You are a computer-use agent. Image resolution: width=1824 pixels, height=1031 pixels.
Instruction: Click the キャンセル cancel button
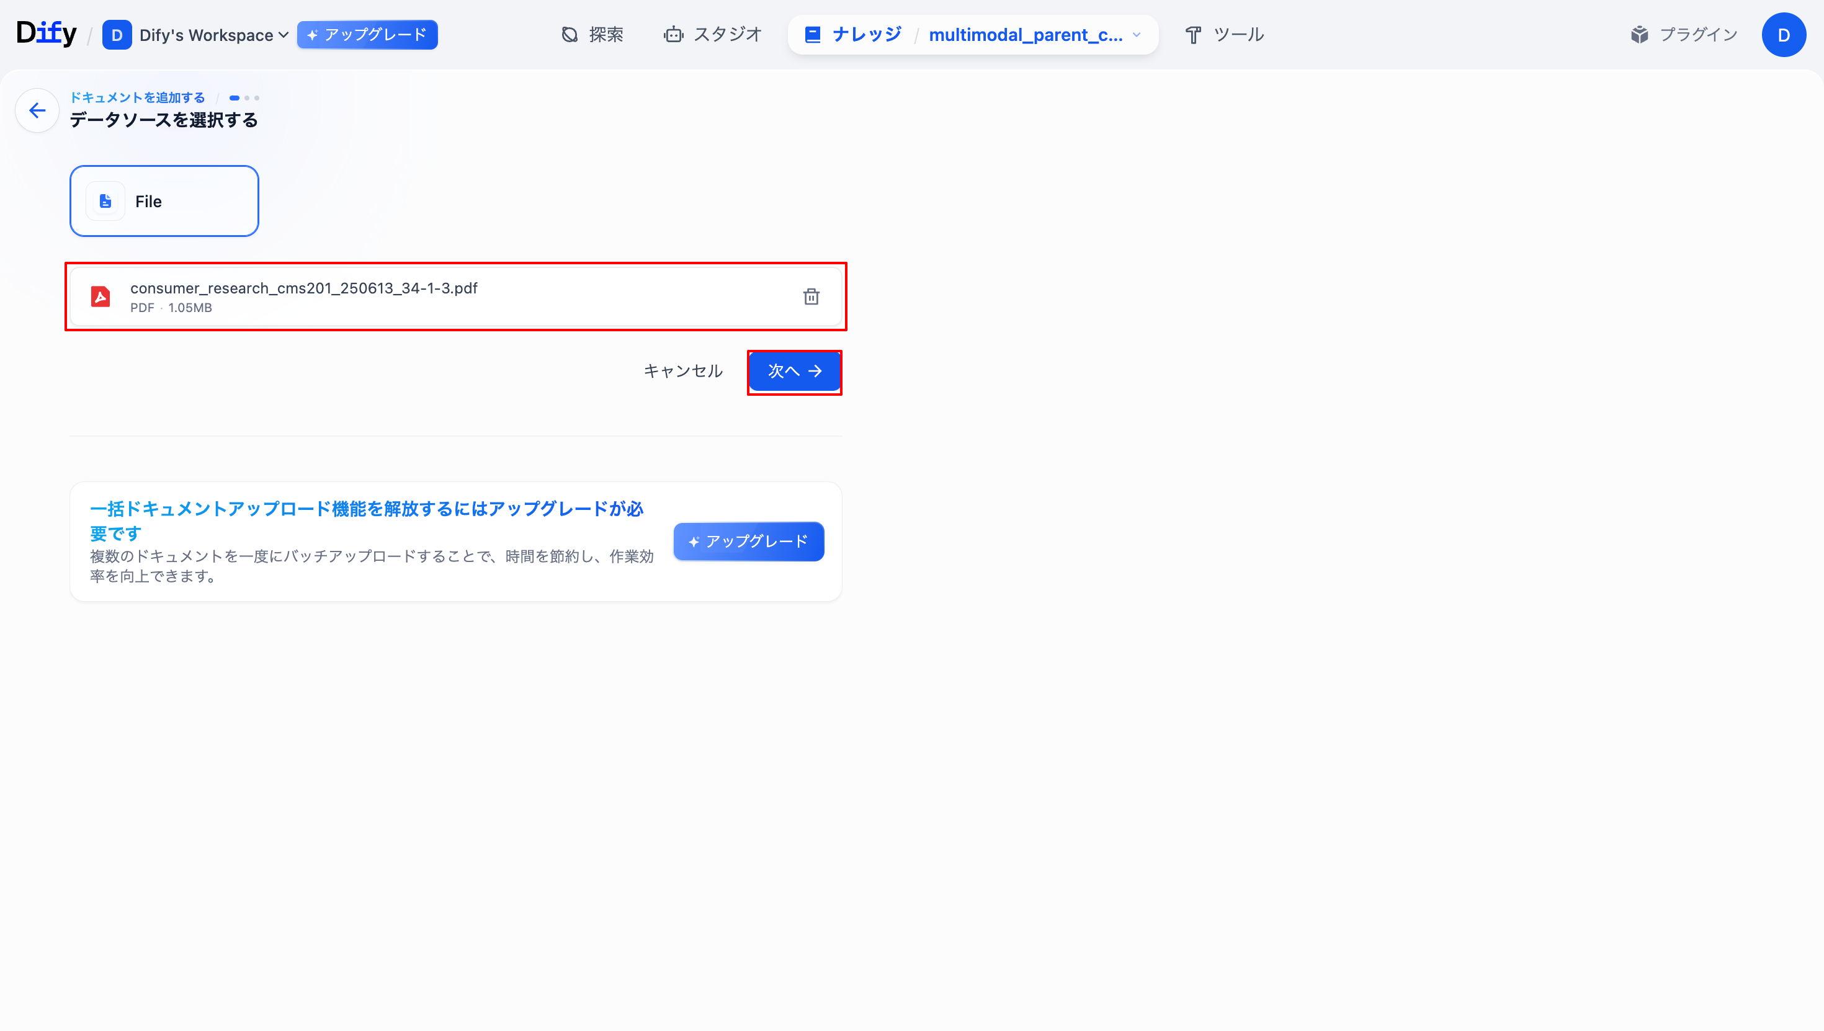[x=682, y=371]
